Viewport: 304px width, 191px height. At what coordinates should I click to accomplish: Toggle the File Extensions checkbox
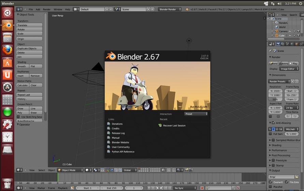coord(287,182)
